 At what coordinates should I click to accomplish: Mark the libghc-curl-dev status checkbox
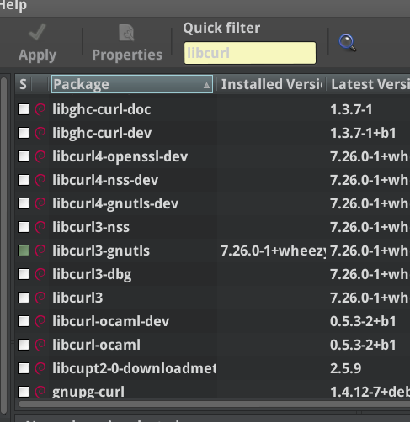coord(24,133)
